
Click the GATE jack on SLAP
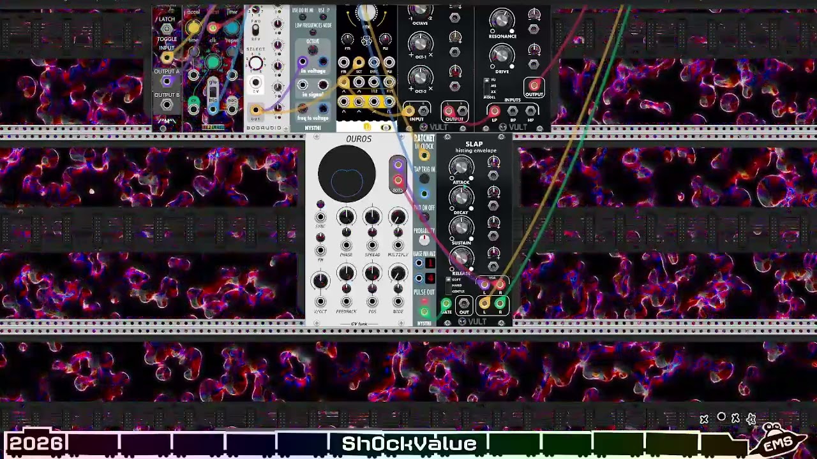pos(446,304)
